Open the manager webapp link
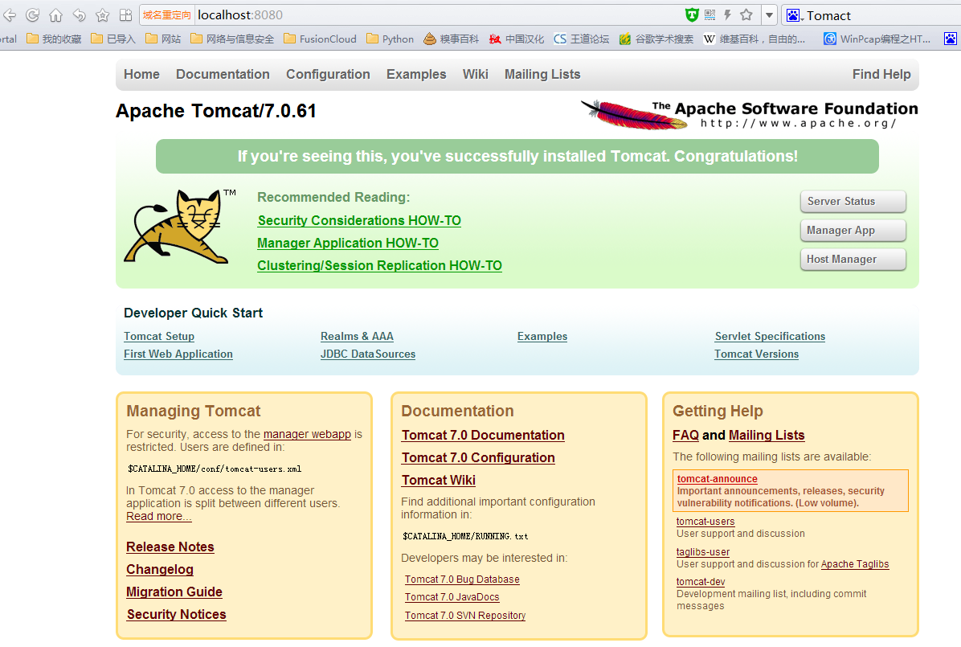This screenshot has width=961, height=647. (307, 434)
